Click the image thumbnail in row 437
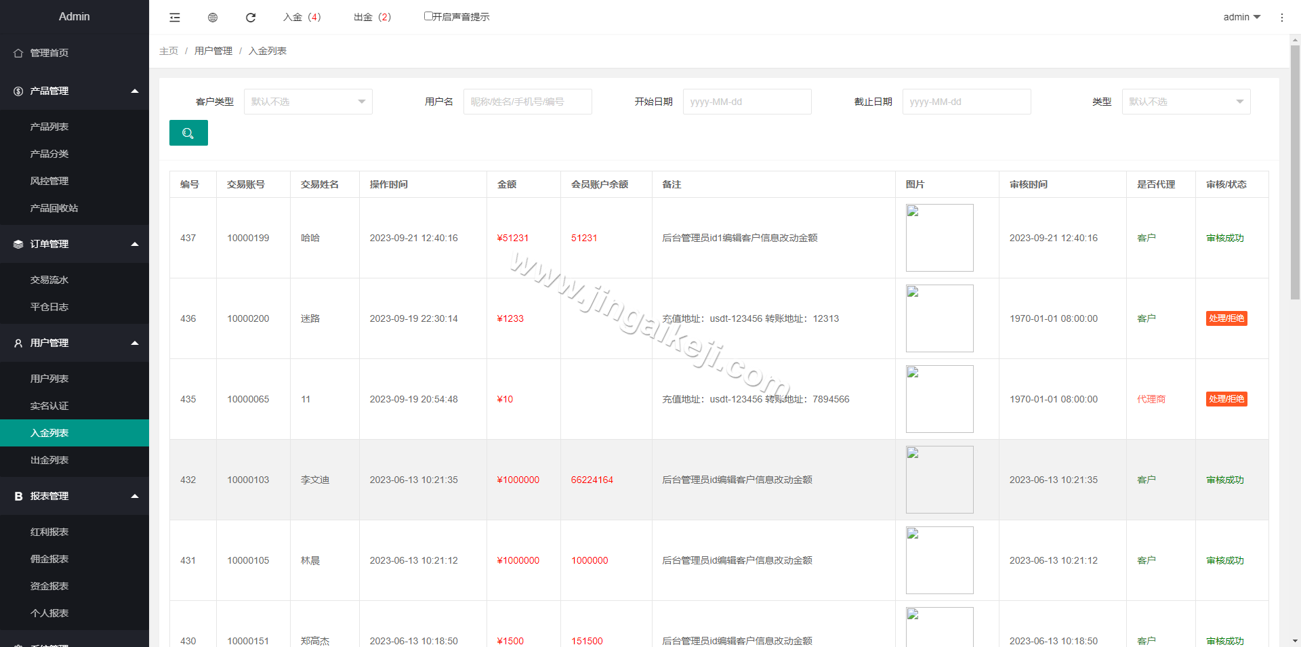Image resolution: width=1301 pixels, height=647 pixels. pos(939,237)
